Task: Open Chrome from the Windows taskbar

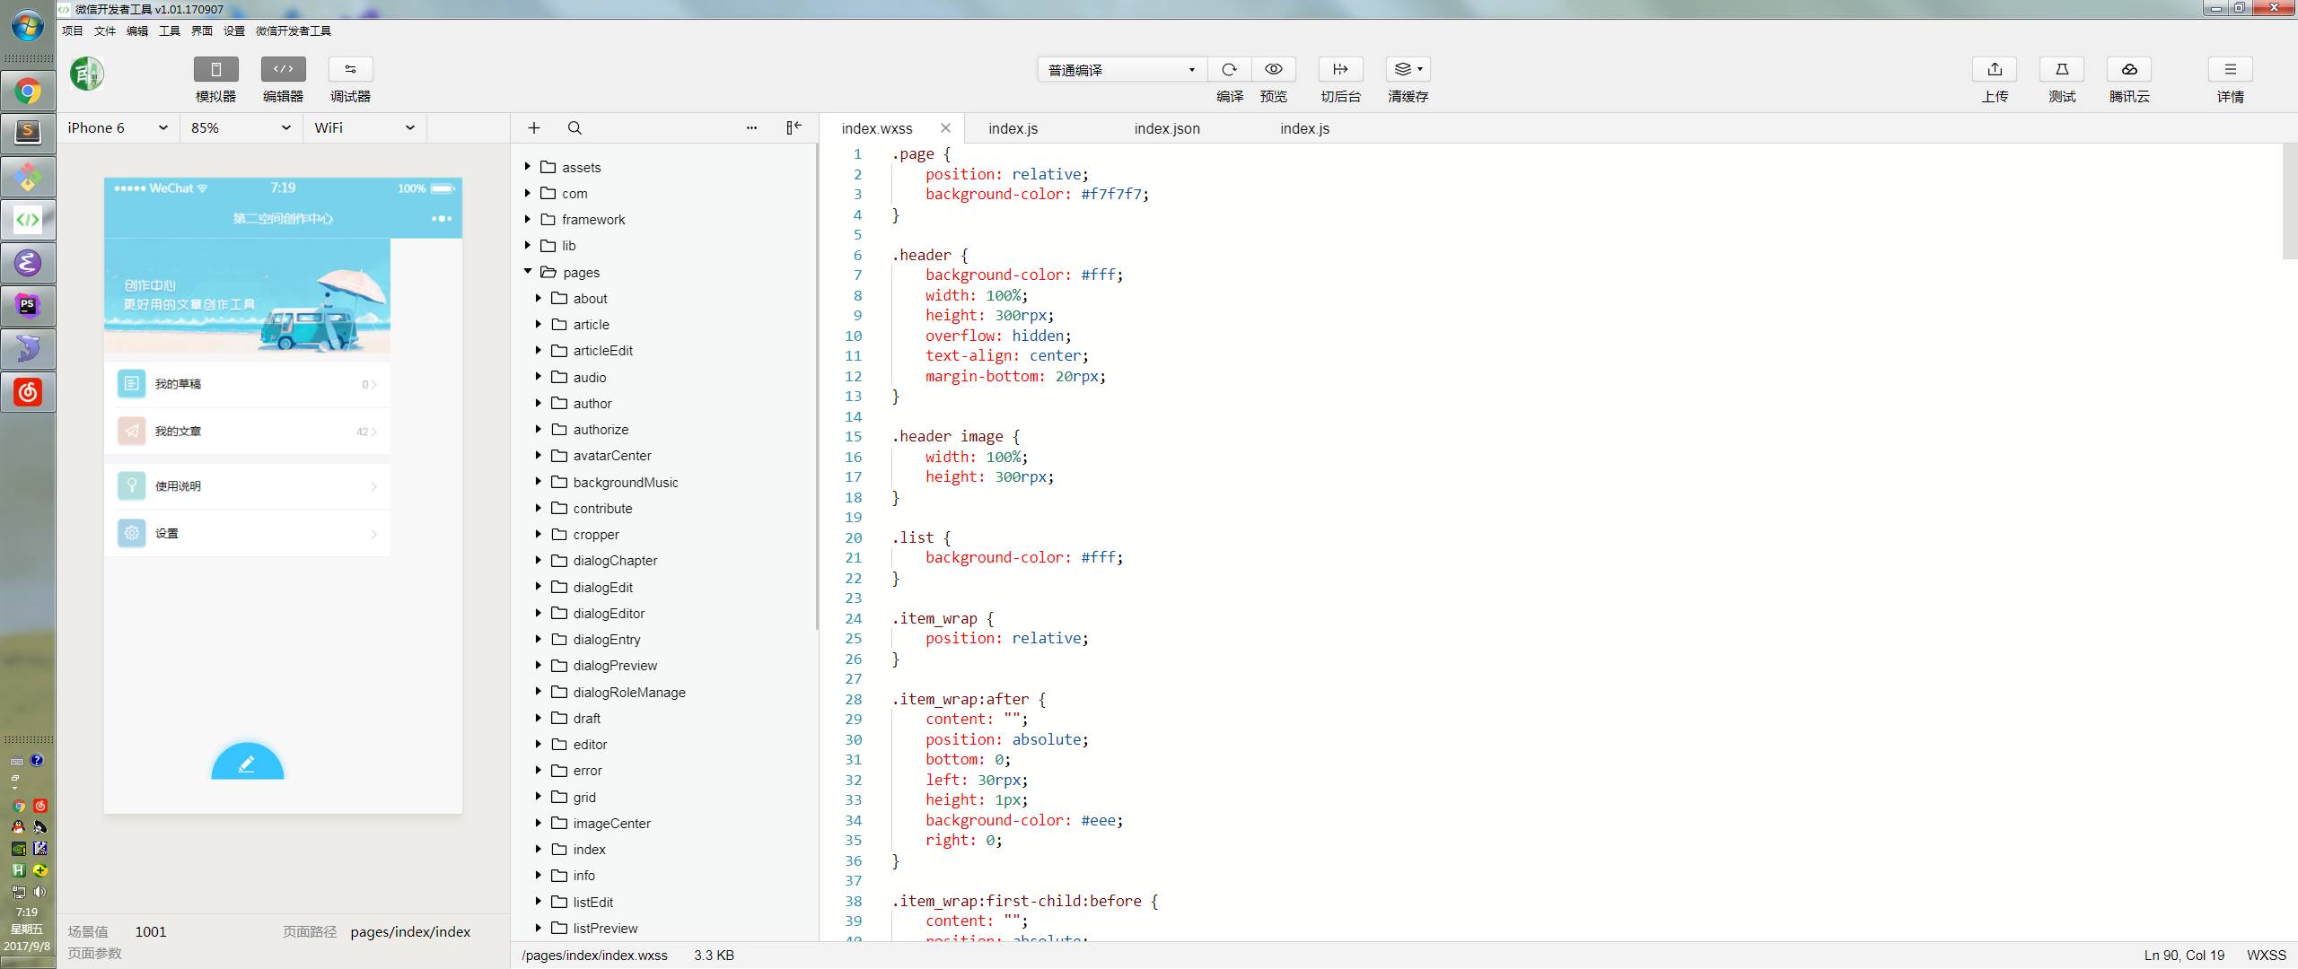Action: pyautogui.click(x=28, y=91)
